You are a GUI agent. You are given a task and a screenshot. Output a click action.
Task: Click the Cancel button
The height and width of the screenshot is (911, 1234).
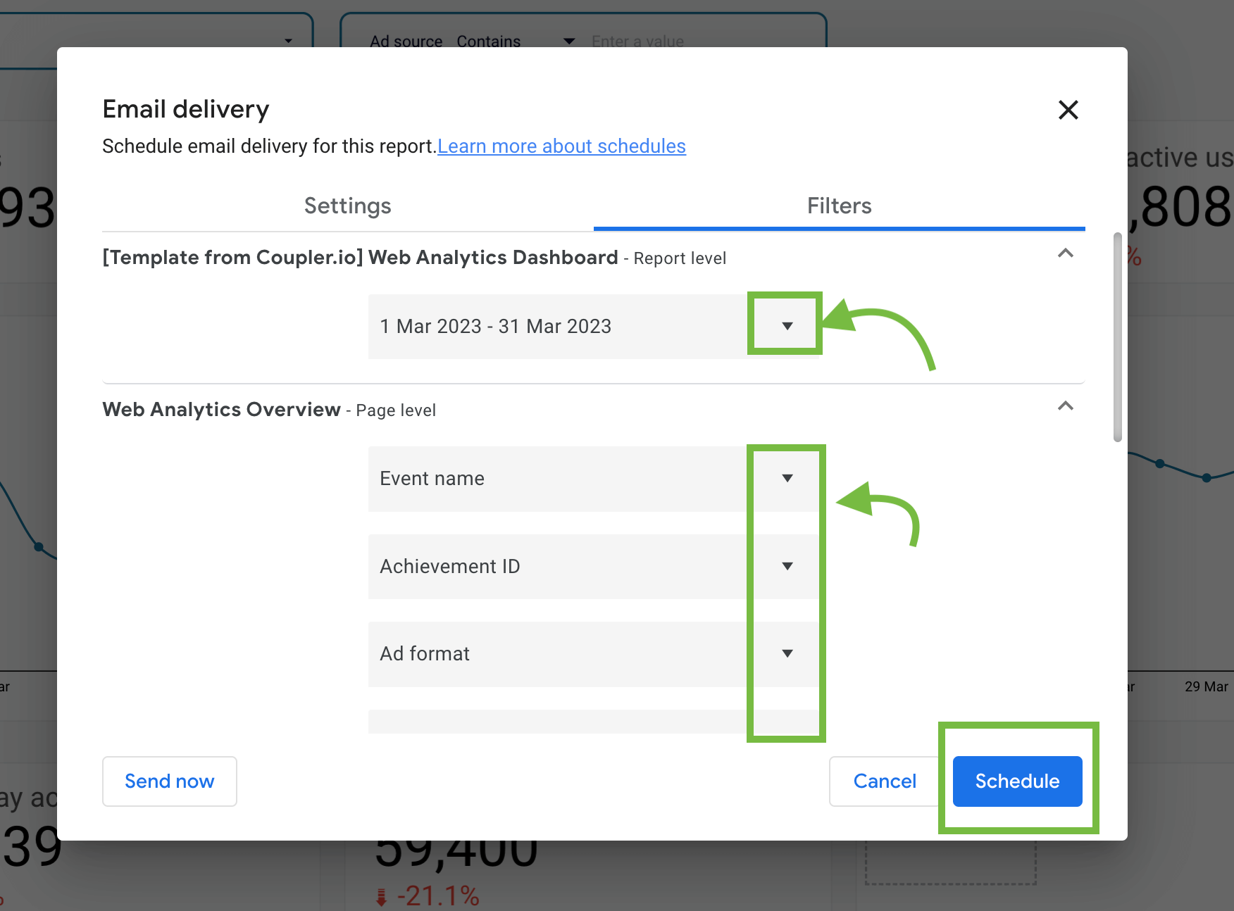(885, 781)
